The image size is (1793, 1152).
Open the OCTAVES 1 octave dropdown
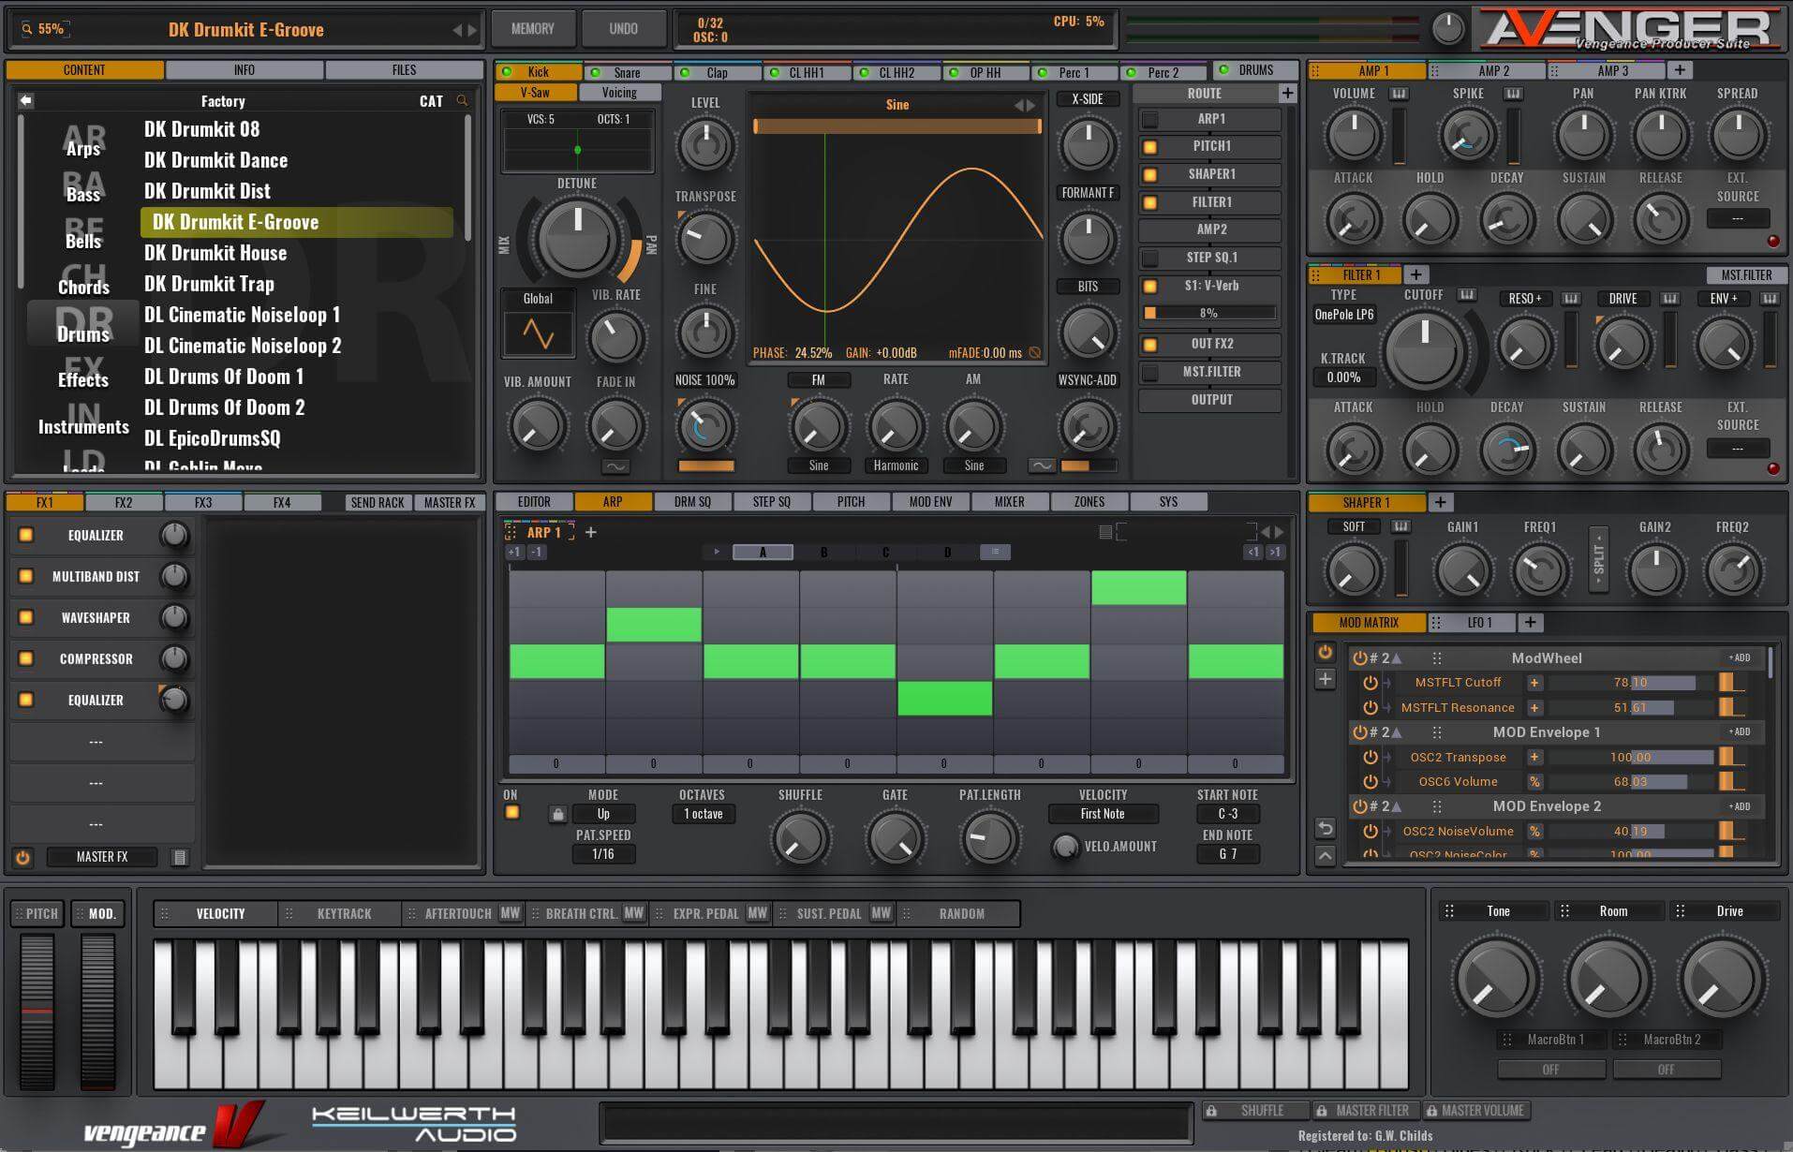click(704, 814)
